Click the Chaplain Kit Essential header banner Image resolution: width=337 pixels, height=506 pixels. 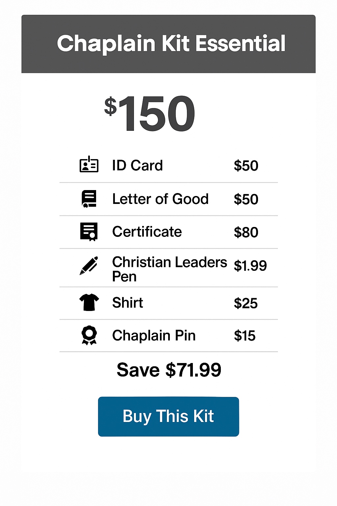click(x=168, y=44)
